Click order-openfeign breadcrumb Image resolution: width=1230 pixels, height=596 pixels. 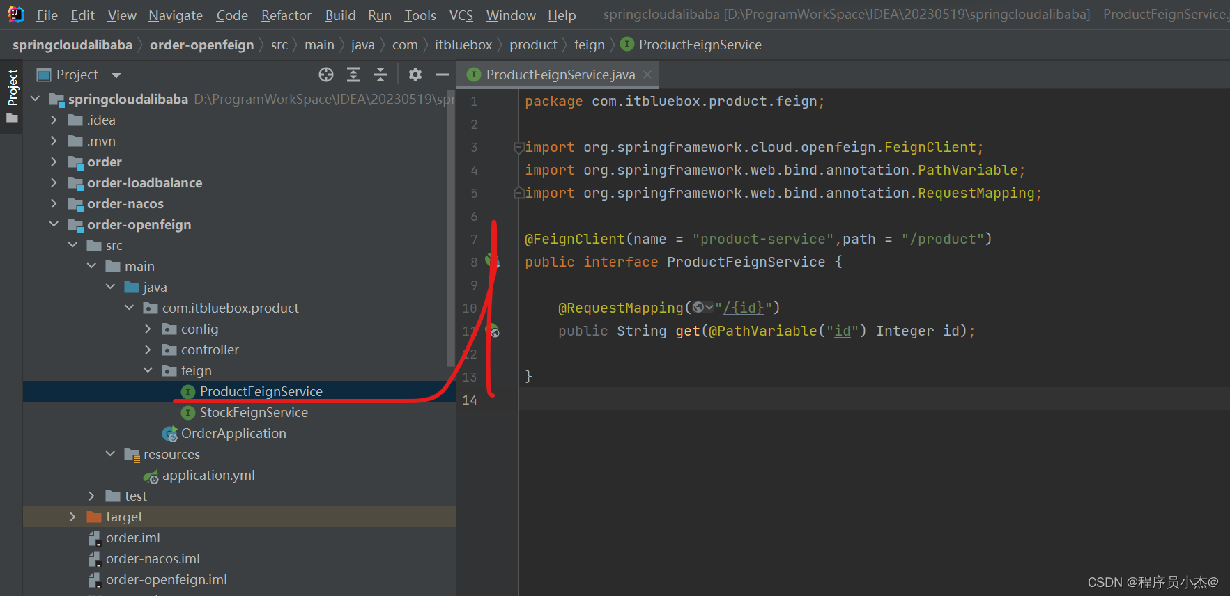point(202,45)
